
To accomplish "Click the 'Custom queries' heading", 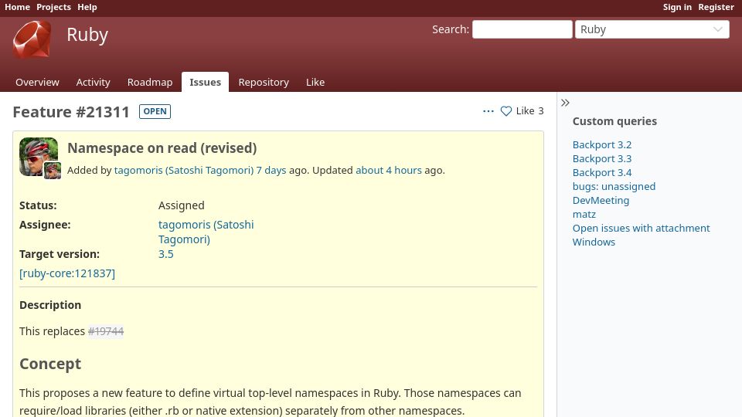I will 614,121.
